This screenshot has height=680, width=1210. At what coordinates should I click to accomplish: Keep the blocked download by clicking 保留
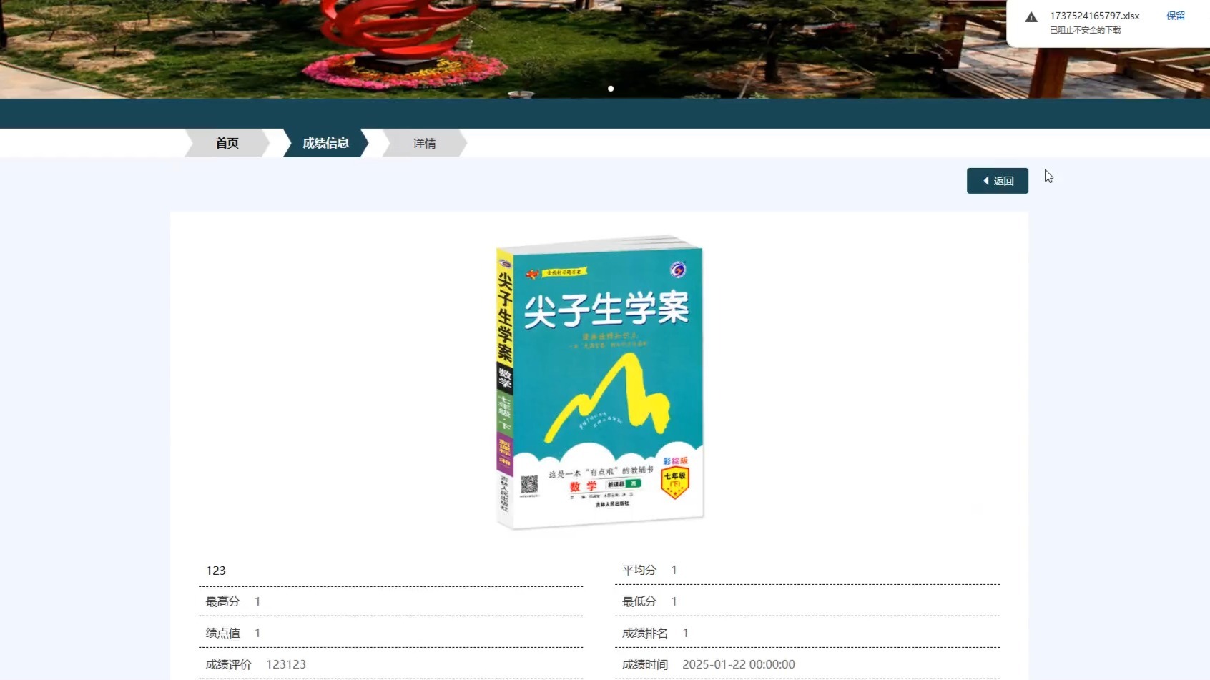1176,15
